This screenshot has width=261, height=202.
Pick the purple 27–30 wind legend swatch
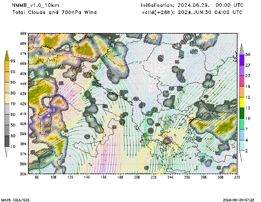point(242,60)
